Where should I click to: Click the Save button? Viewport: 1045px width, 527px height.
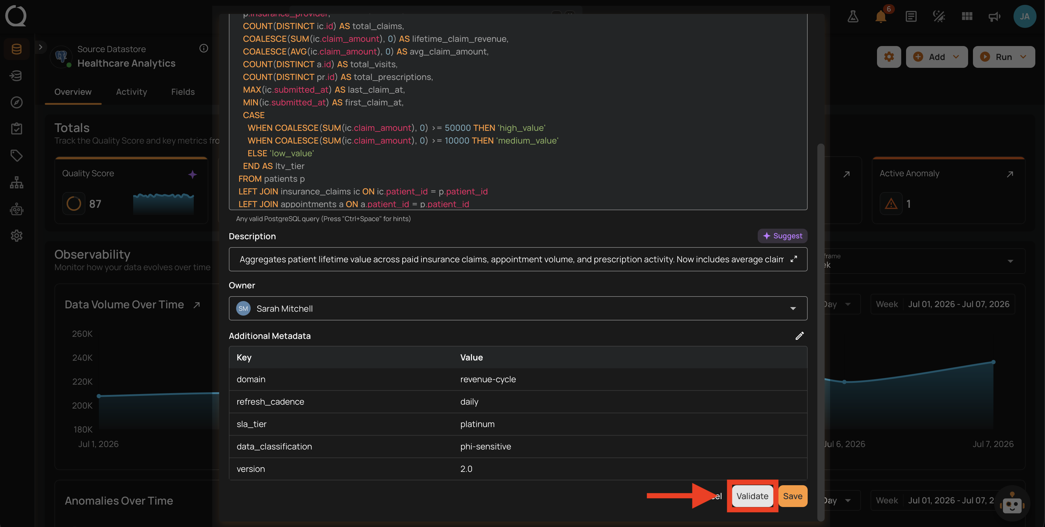[x=793, y=496]
